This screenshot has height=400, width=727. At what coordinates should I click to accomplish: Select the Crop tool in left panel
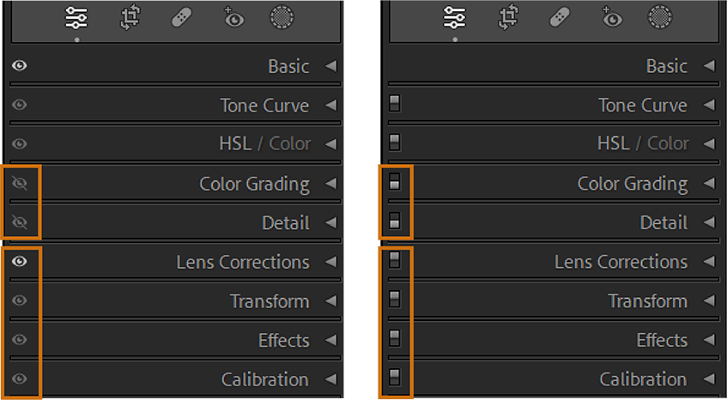(x=130, y=17)
